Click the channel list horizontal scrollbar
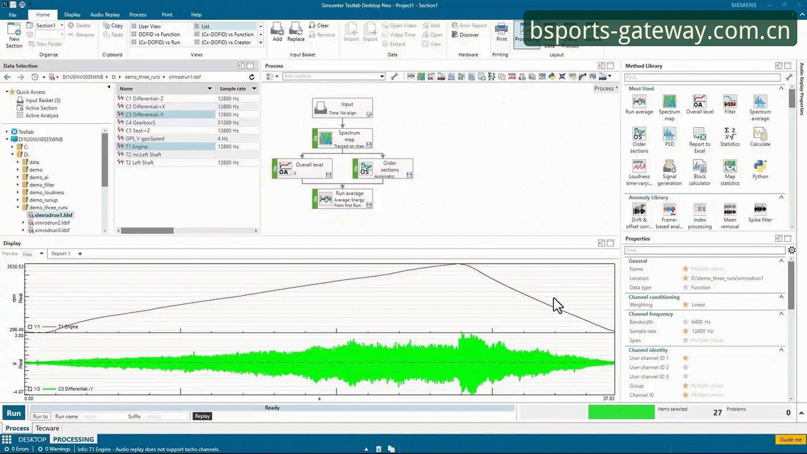The height and width of the screenshot is (454, 807). [x=147, y=231]
